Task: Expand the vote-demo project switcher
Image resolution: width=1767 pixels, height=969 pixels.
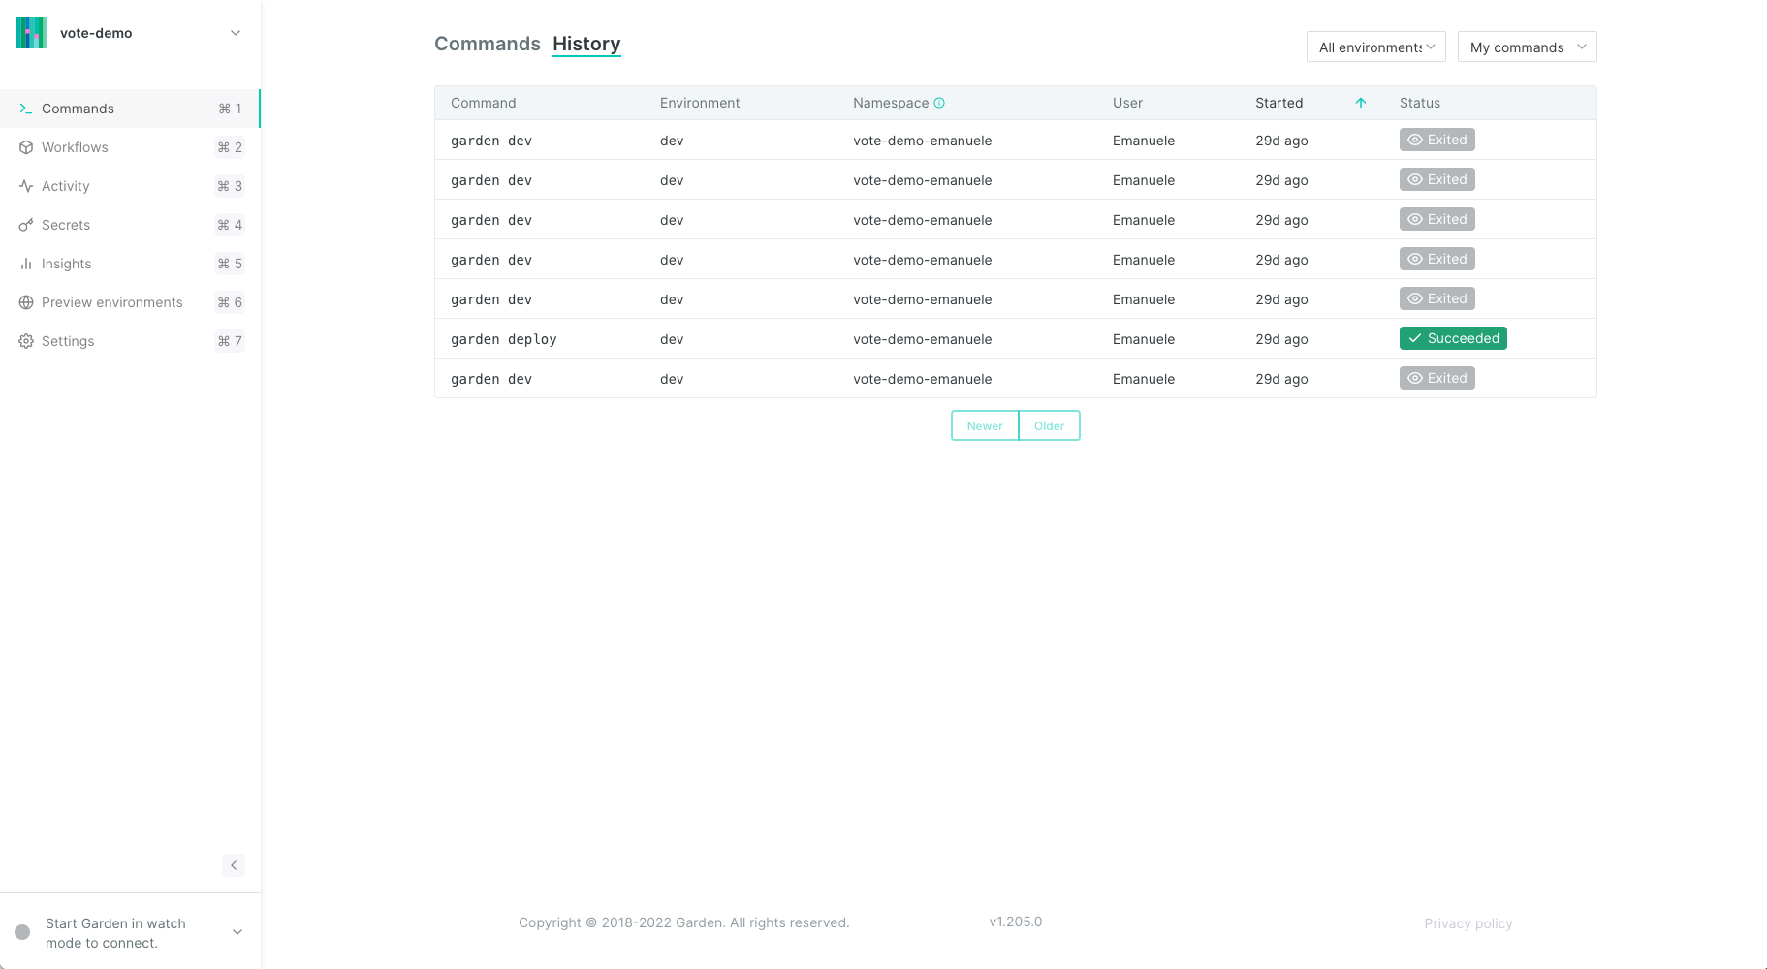Action: point(236,33)
